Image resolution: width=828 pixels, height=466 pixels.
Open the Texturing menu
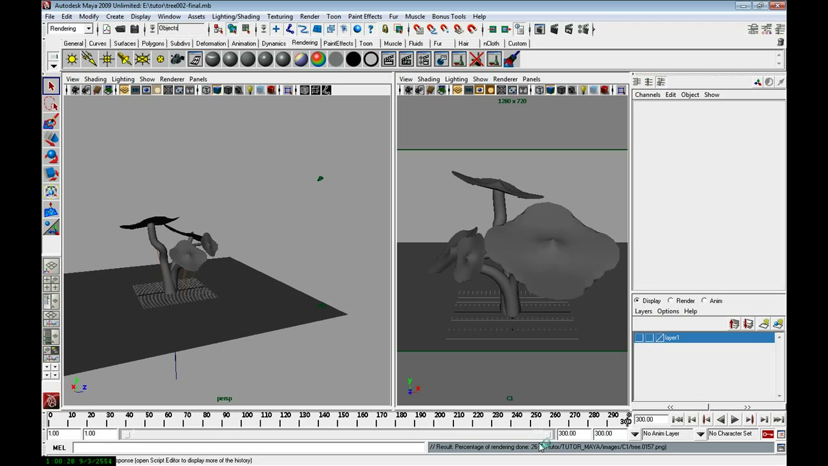(x=279, y=16)
